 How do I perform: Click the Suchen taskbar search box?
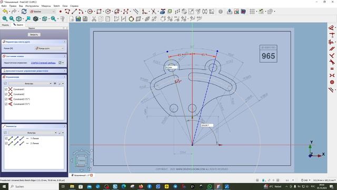[34, 186]
